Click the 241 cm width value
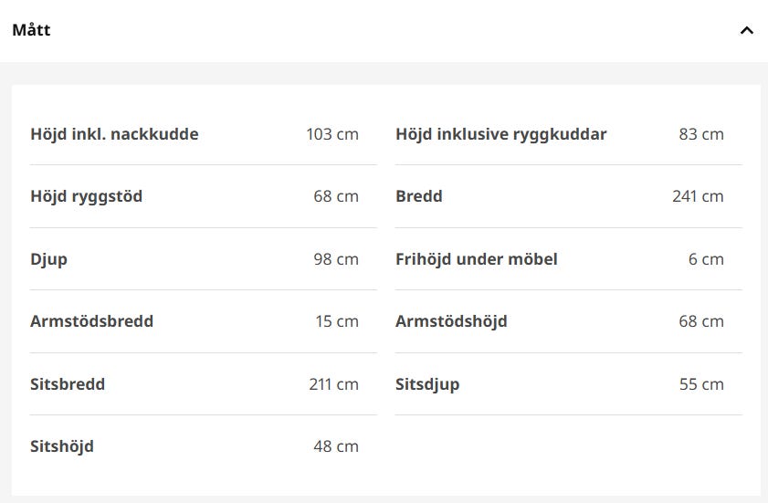 coord(698,196)
